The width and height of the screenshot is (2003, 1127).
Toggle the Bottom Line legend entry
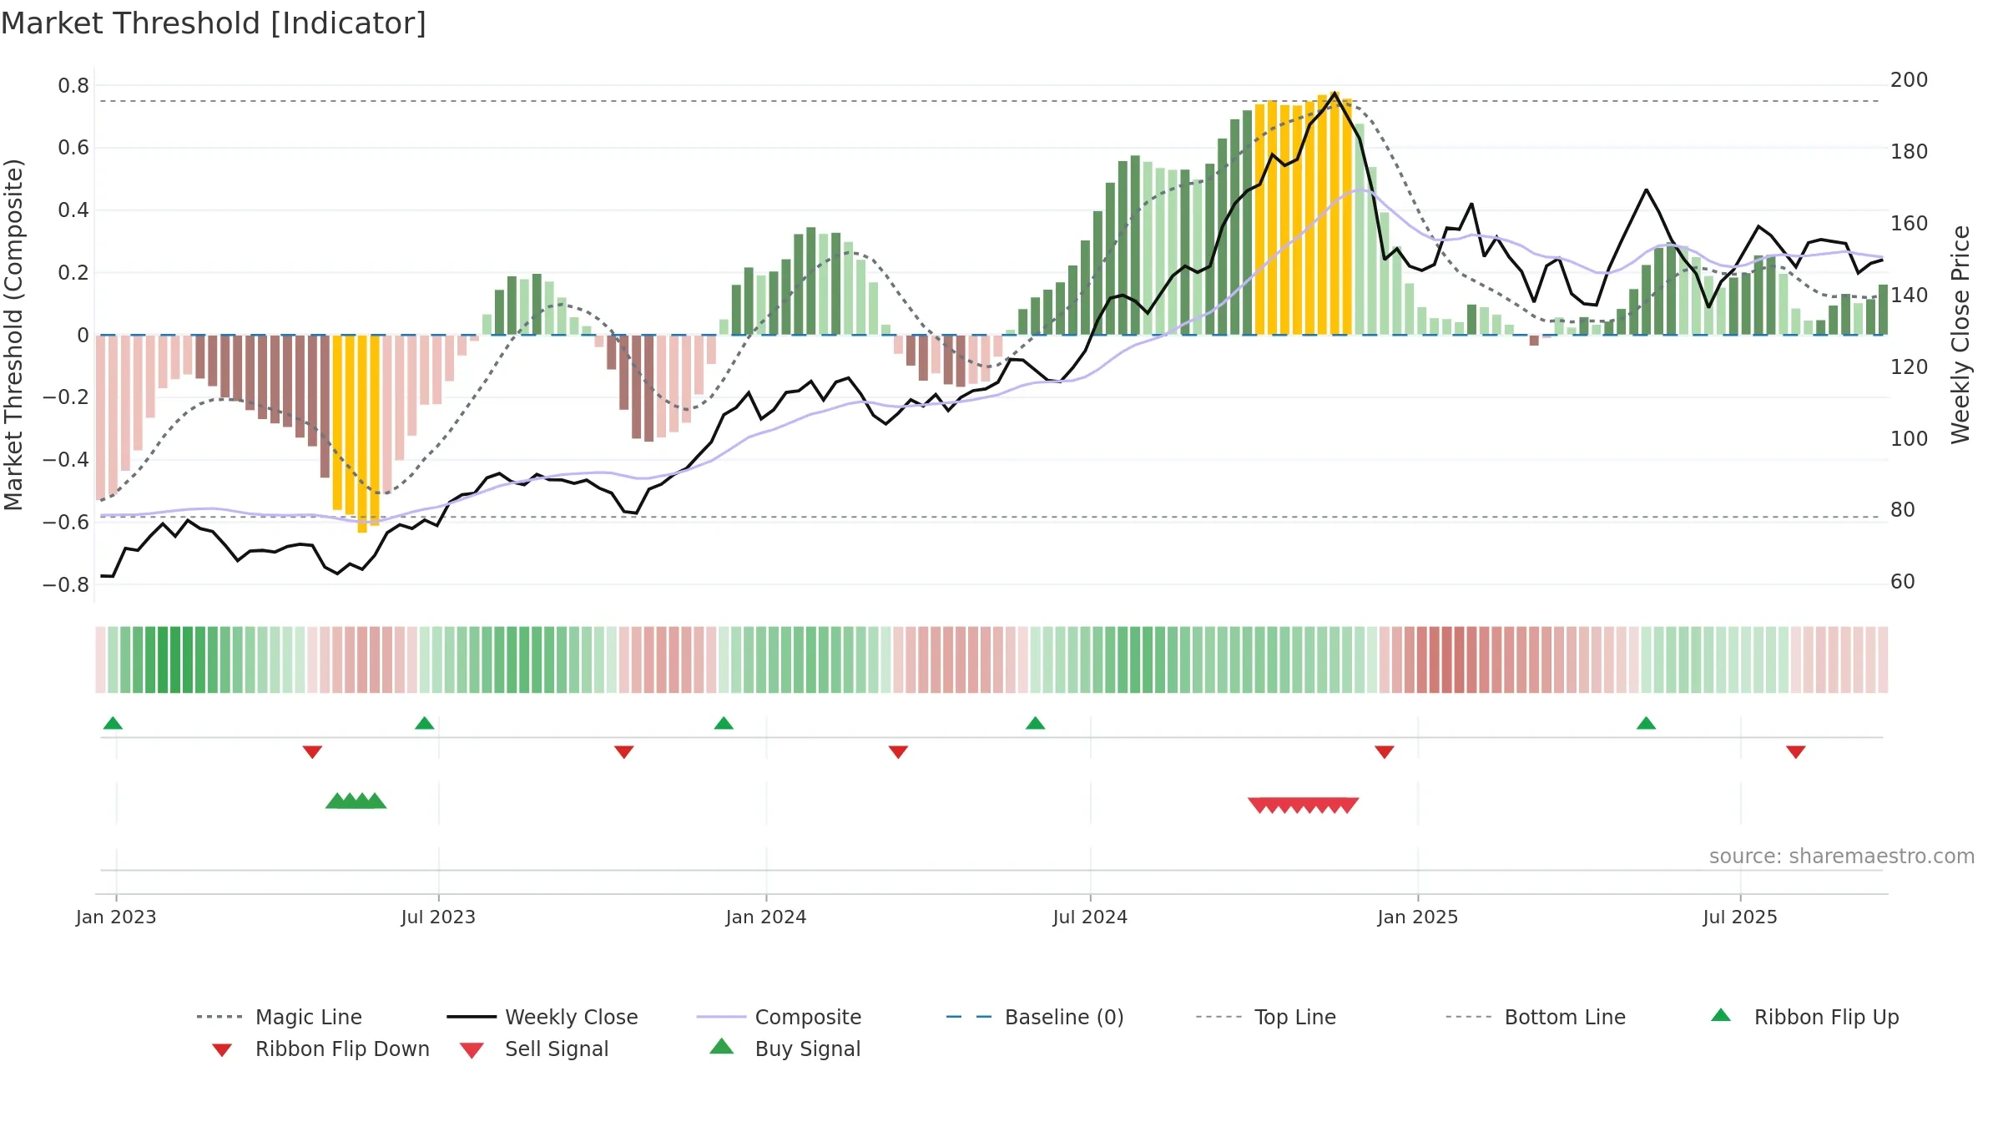[x=1536, y=1017]
